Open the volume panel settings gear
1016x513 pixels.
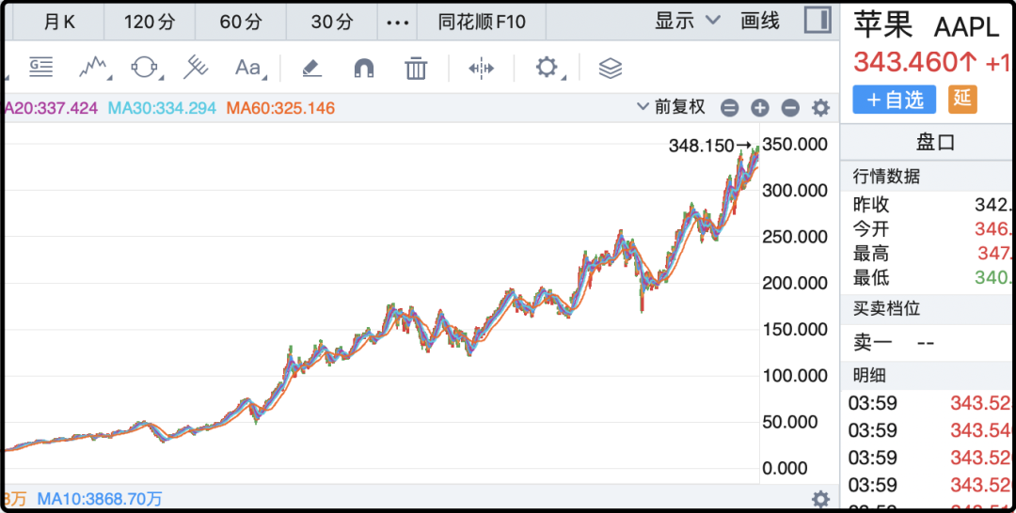point(821,499)
